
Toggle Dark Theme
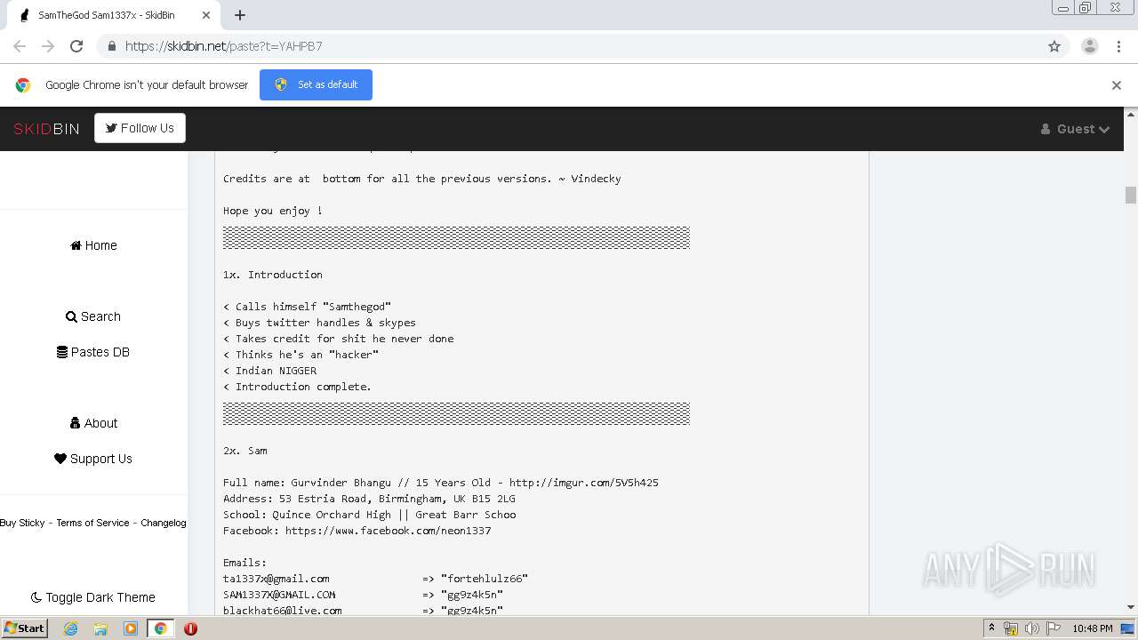[x=93, y=597]
